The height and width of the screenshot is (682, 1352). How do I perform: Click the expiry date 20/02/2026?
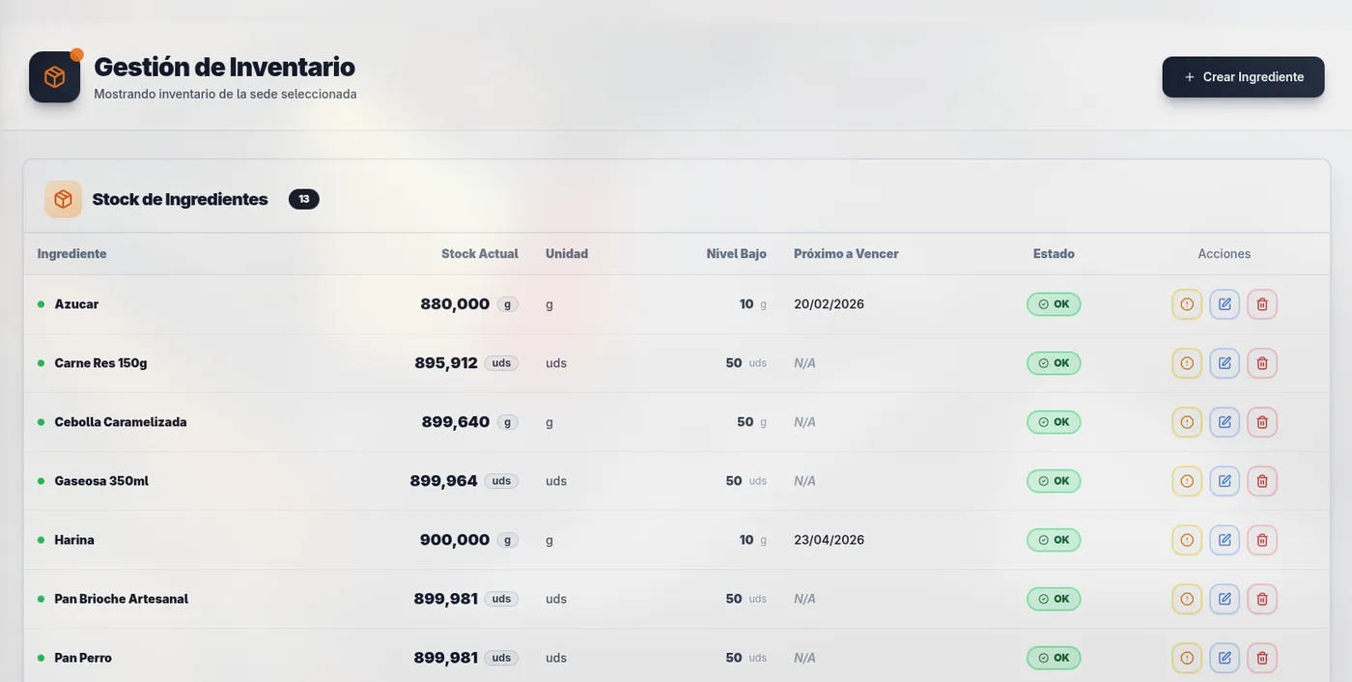829,304
